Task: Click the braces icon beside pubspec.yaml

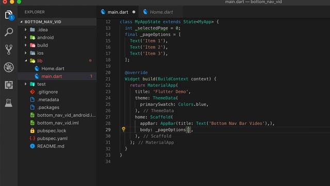Action: pyautogui.click(x=32, y=138)
